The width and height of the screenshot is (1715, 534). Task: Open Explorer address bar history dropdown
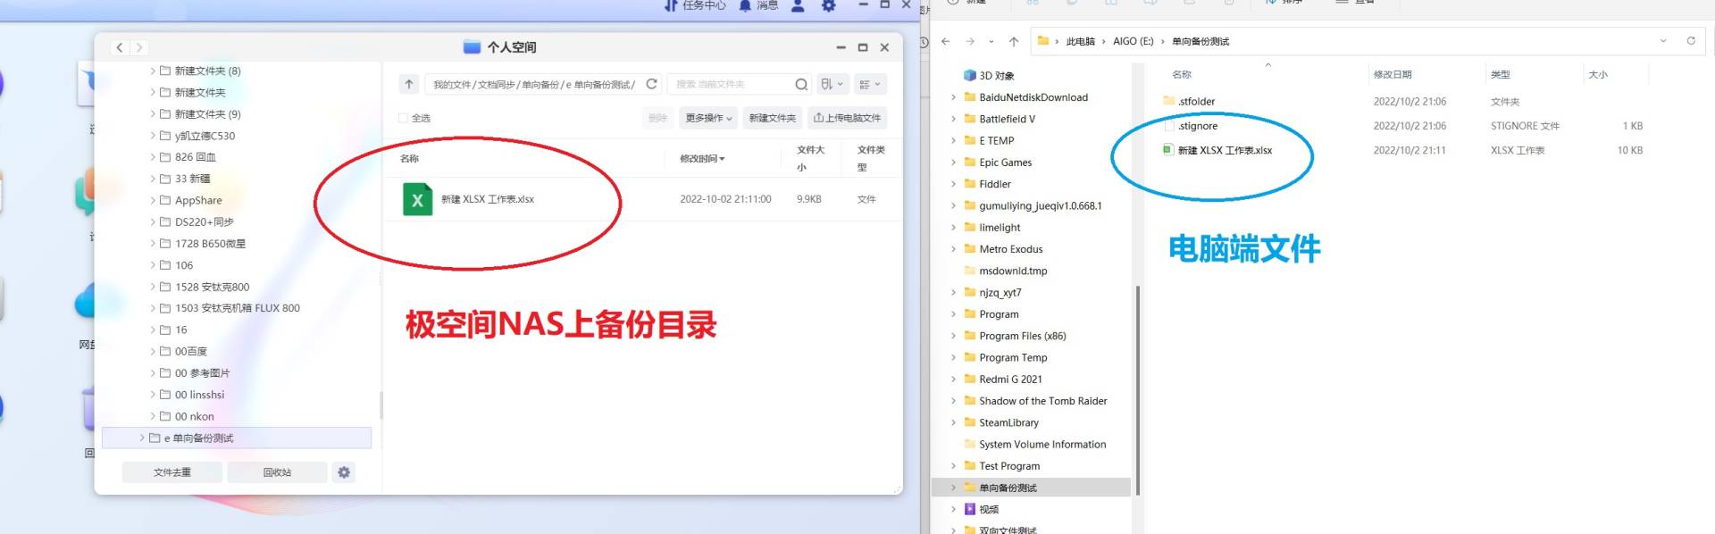pyautogui.click(x=1663, y=41)
